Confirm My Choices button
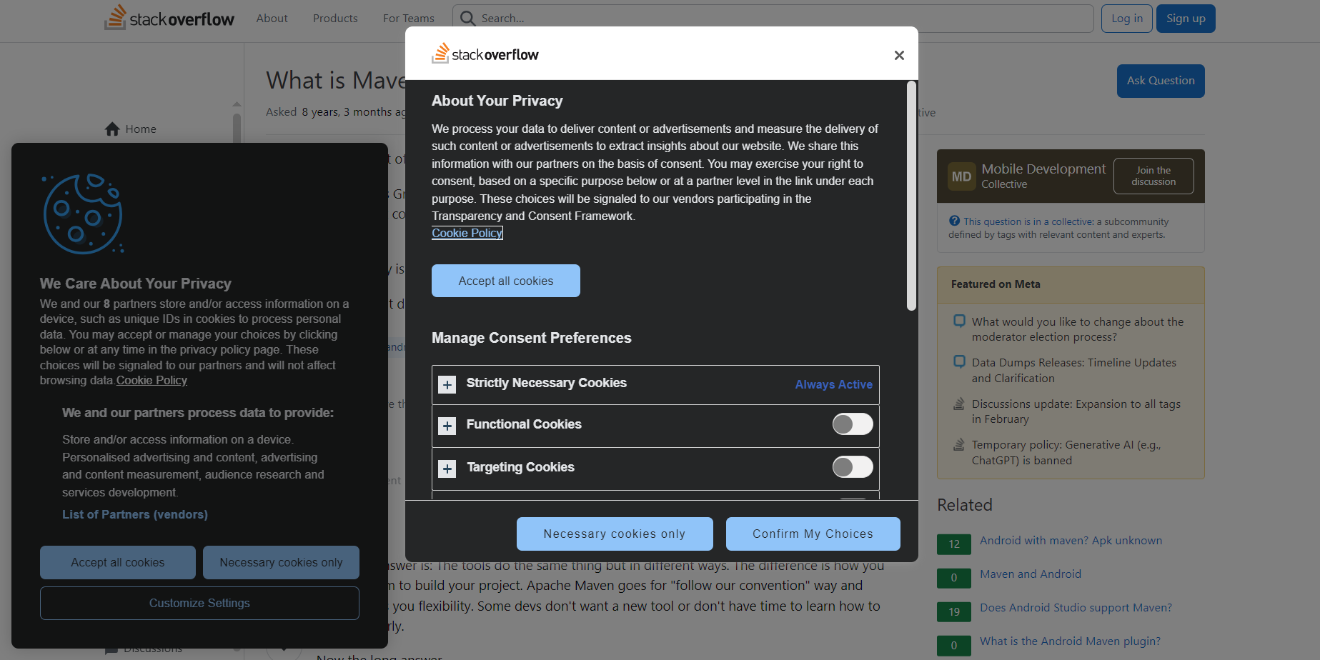This screenshot has height=660, width=1320. pyautogui.click(x=813, y=534)
